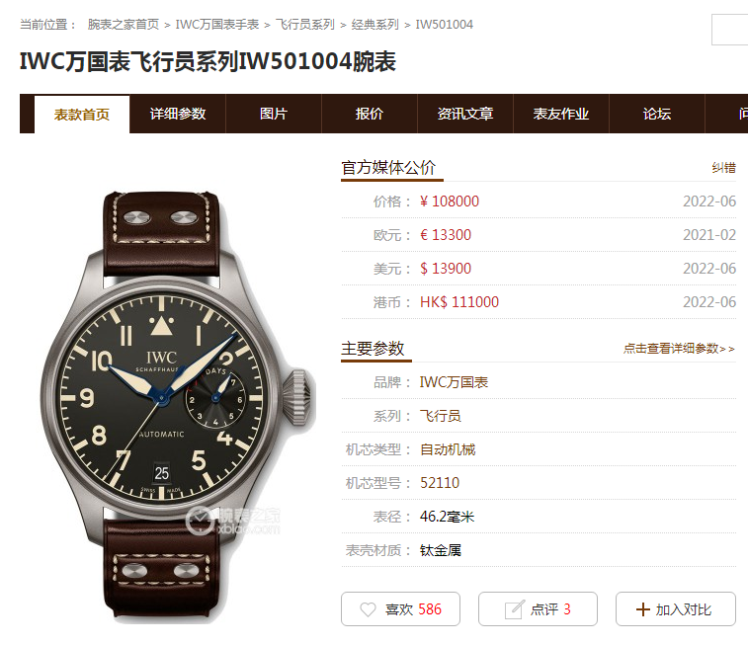Open the 详细参数 tab

[178, 114]
